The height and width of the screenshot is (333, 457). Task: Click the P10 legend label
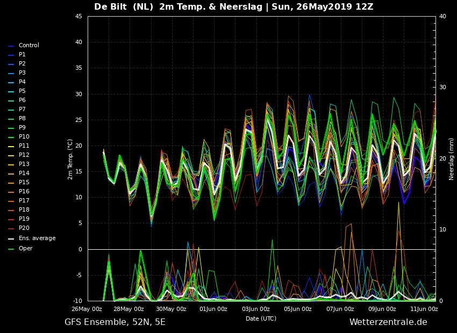pos(24,137)
